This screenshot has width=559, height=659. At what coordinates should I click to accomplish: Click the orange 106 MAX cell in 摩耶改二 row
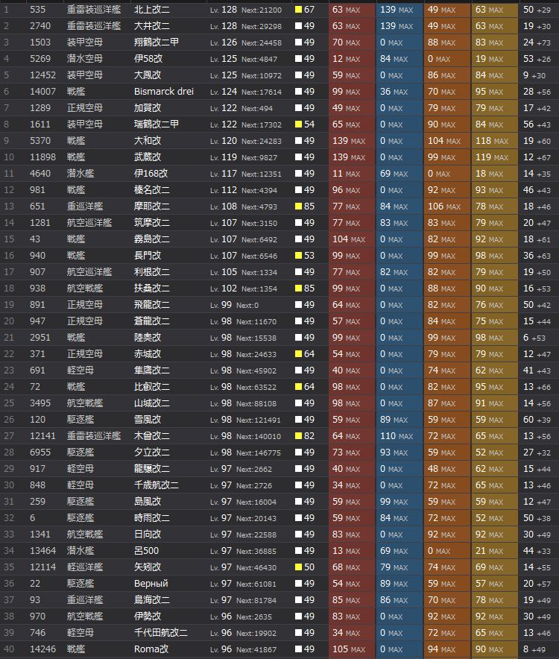pos(446,206)
